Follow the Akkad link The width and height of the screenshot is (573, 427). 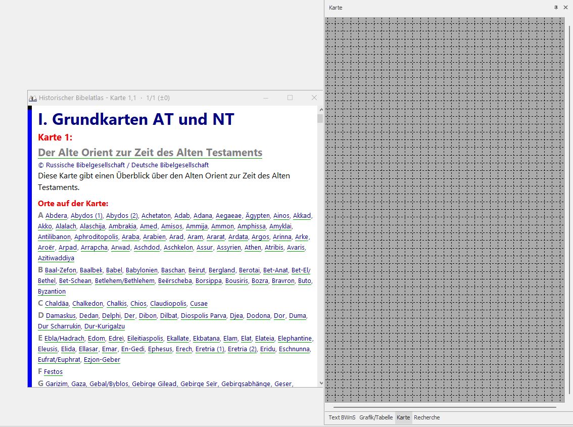(302, 216)
